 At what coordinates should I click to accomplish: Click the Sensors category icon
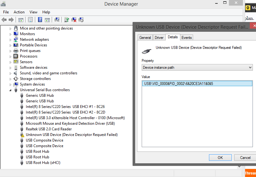coord(16,62)
